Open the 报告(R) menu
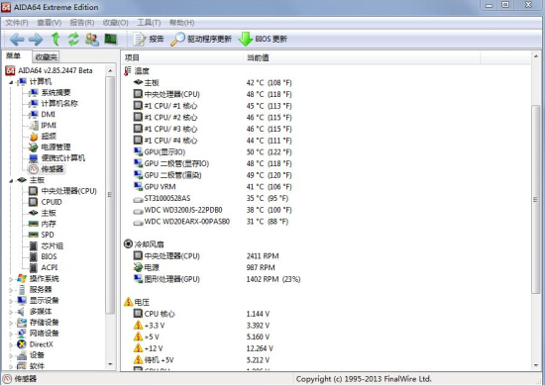This screenshot has width=545, height=385. click(82, 23)
